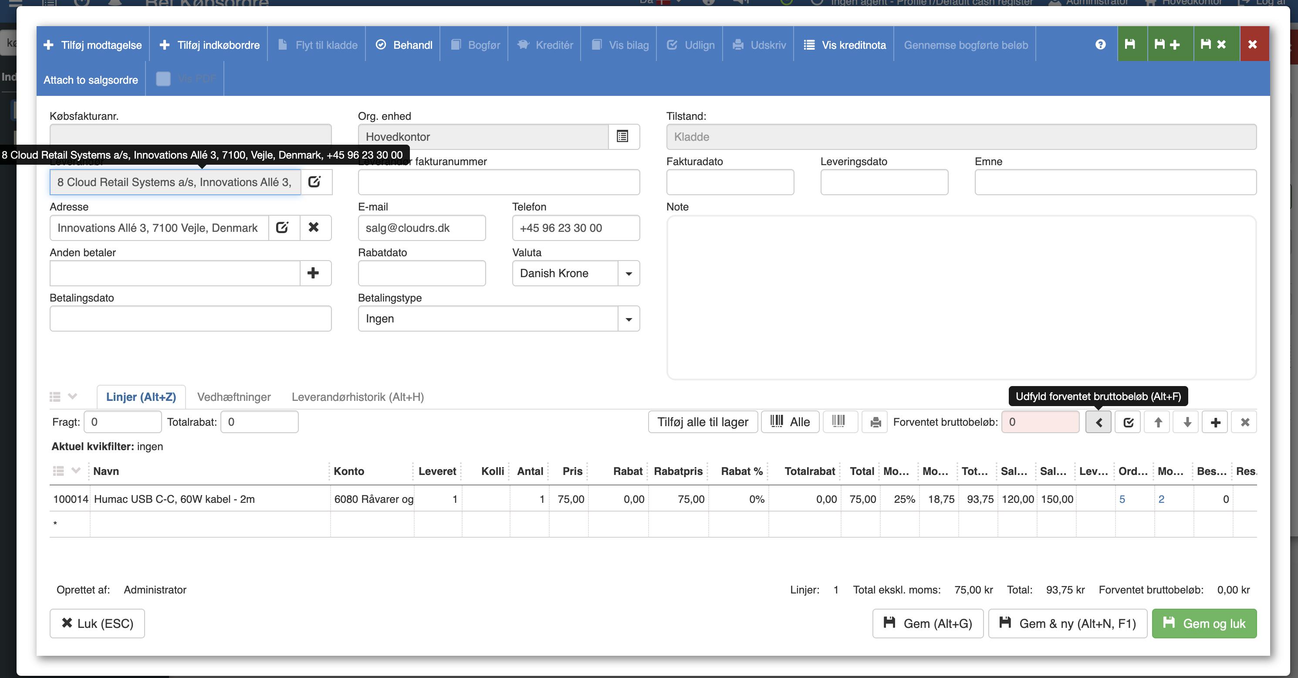Open the Betalingstype dropdown
Screen dimensions: 1298x678
(x=629, y=319)
